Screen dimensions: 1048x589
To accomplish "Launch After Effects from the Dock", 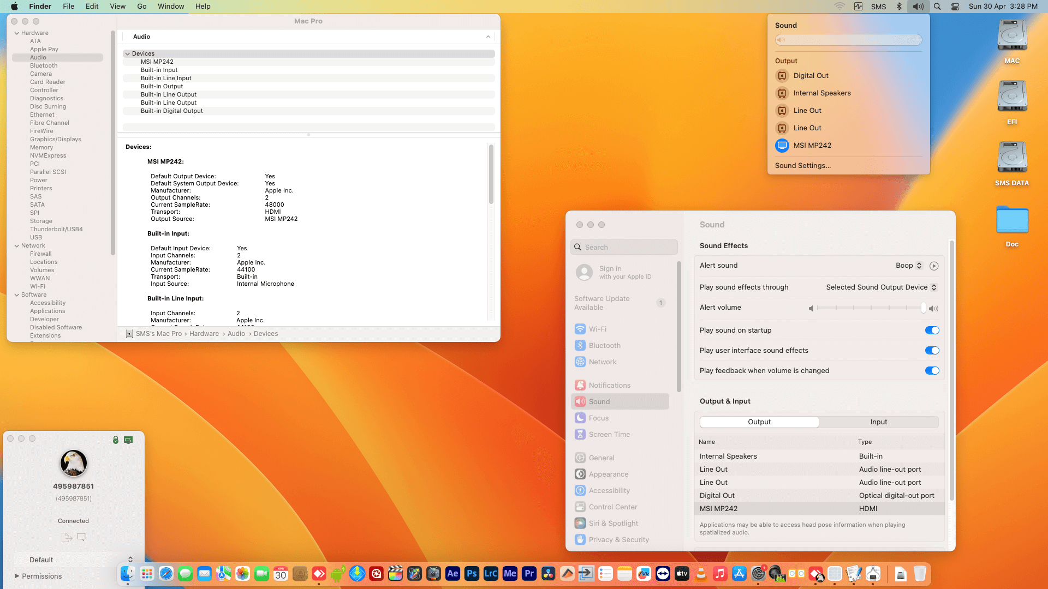I will point(452,574).
